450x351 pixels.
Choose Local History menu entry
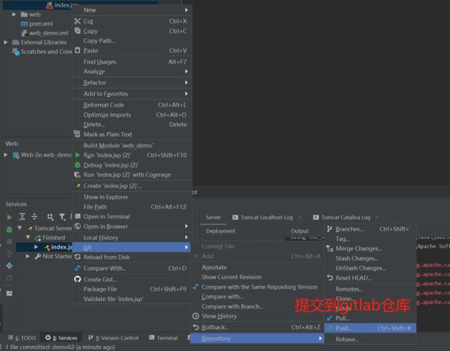click(132, 237)
